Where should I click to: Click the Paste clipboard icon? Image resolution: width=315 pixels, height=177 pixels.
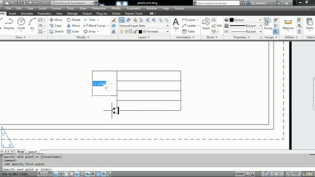[x=310, y=24]
